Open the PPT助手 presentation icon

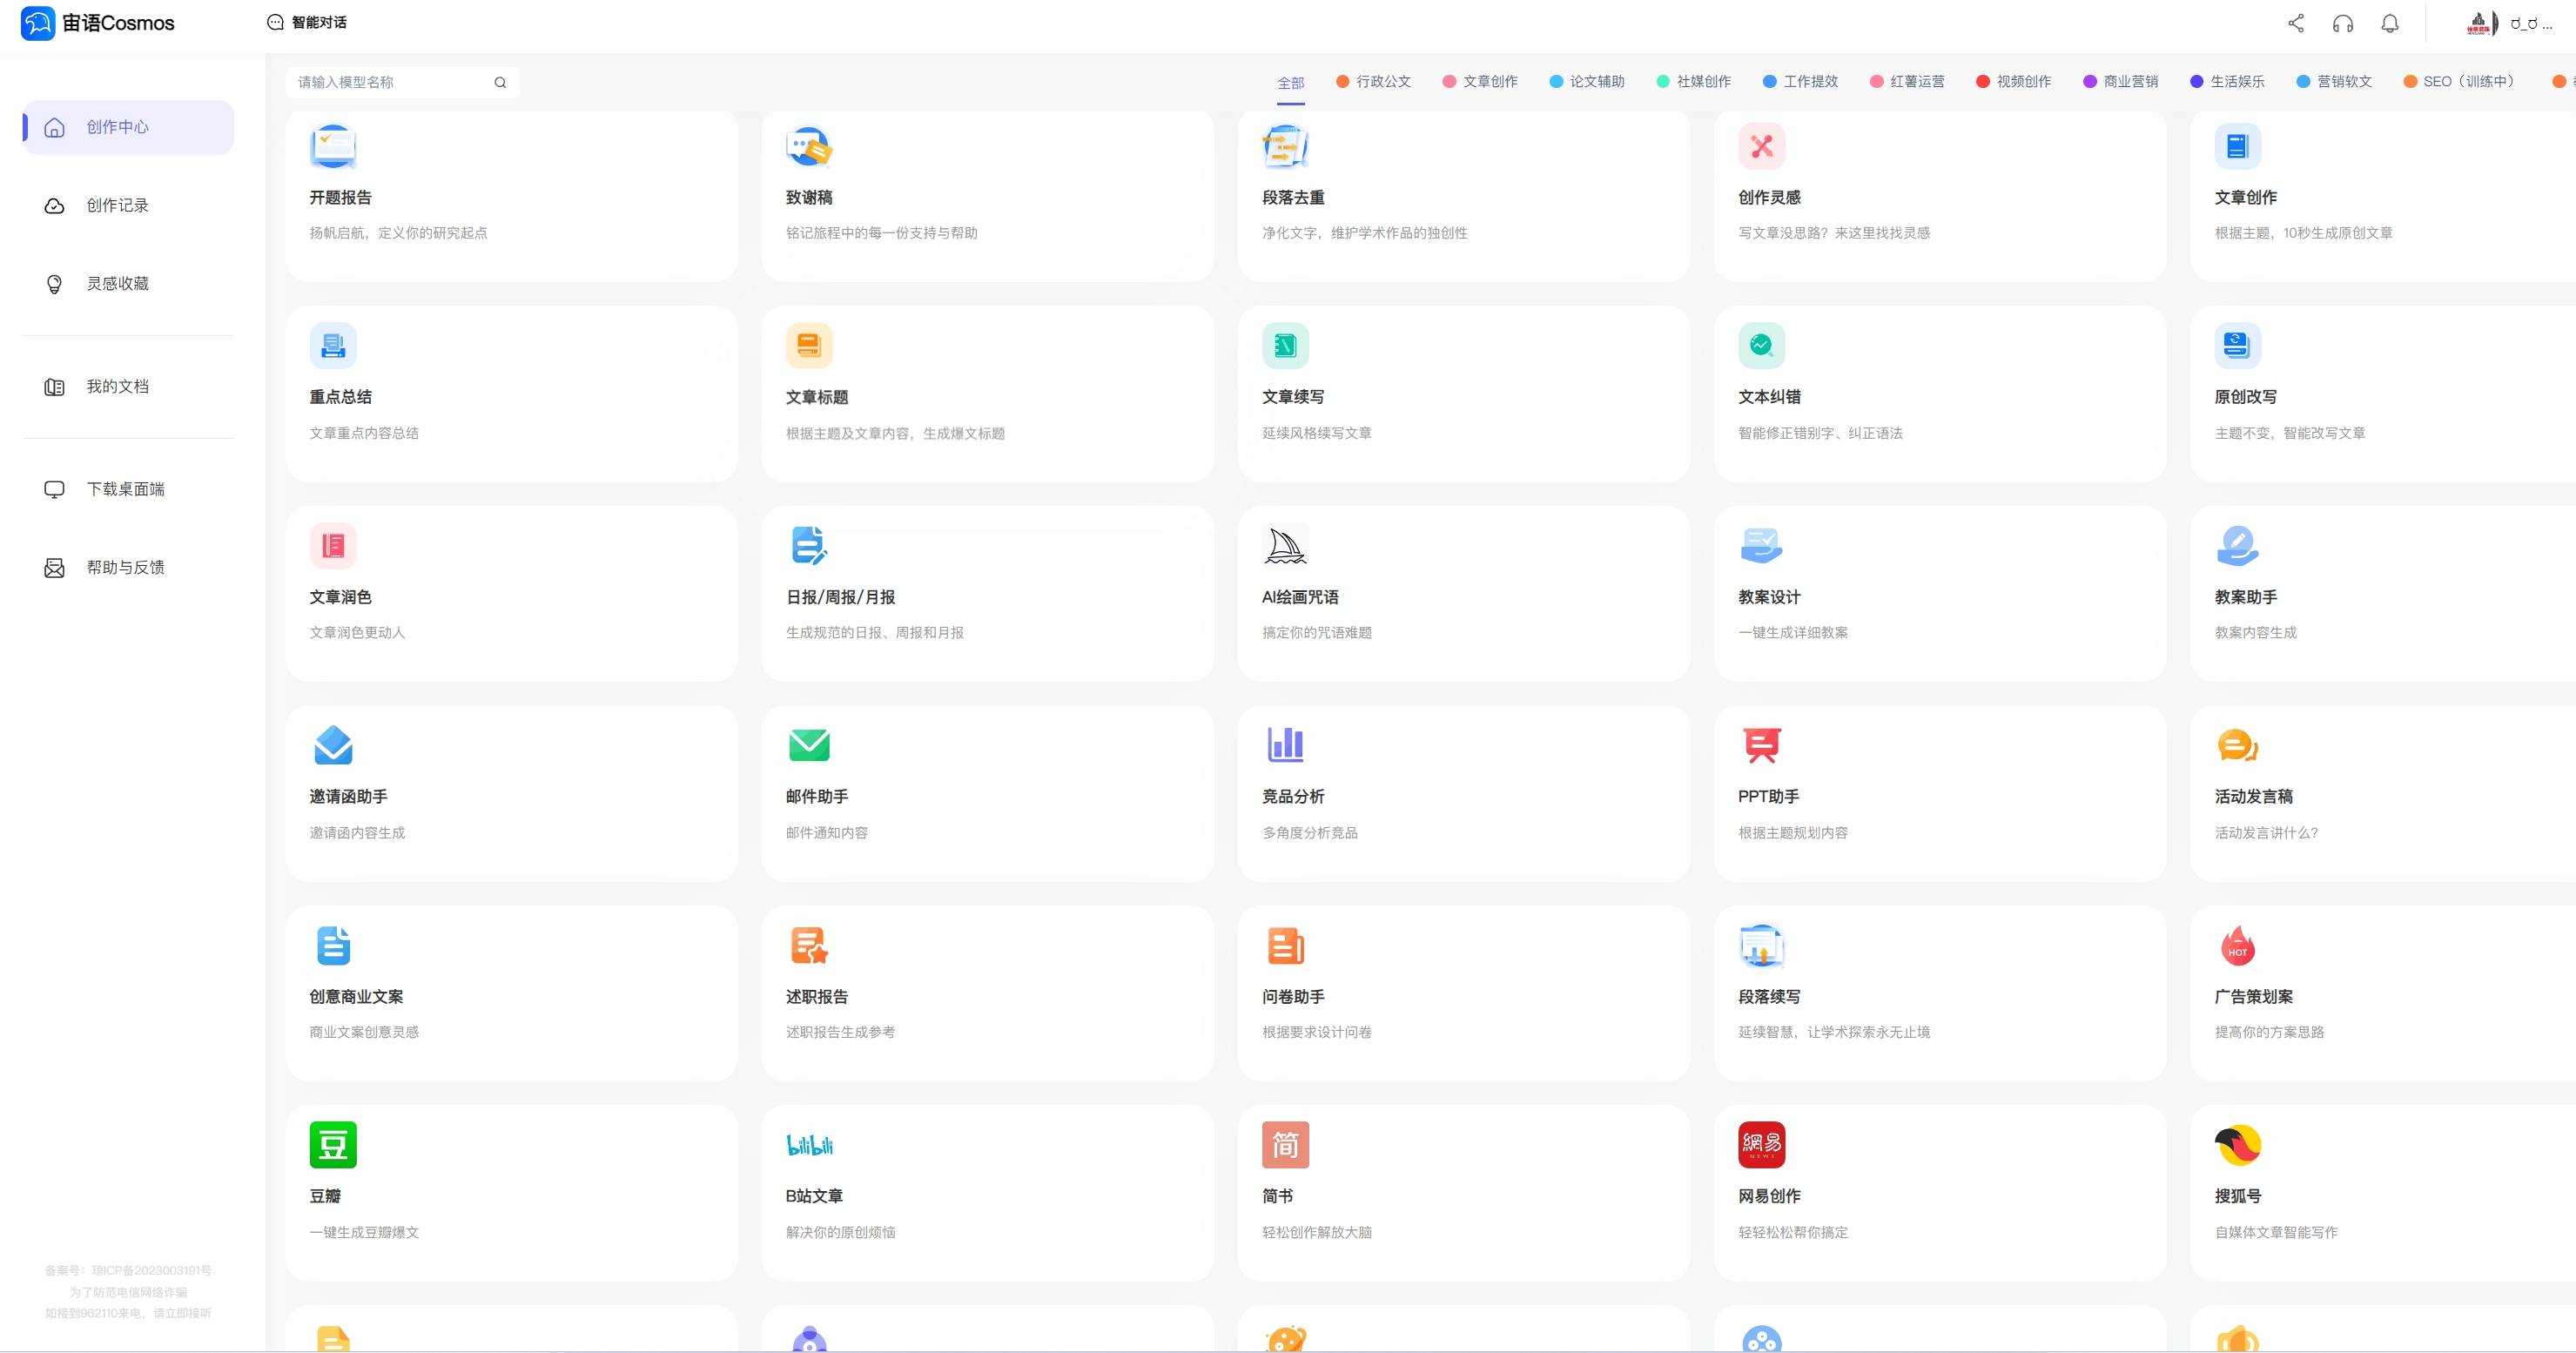click(1761, 745)
